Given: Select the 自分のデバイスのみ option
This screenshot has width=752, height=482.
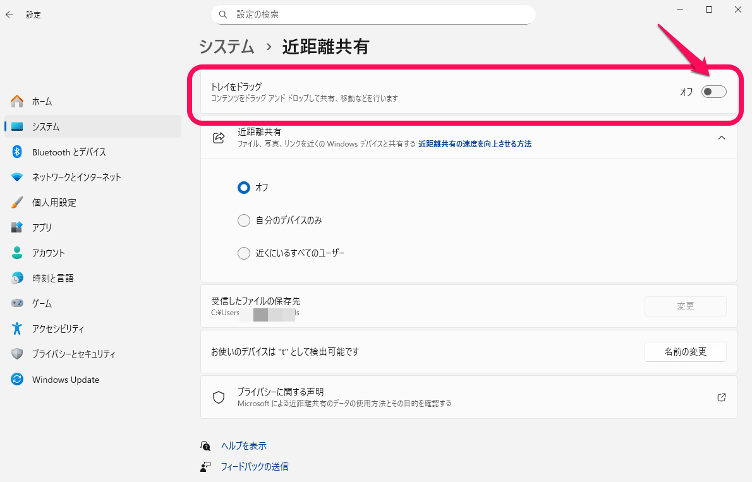Looking at the screenshot, I should point(244,220).
